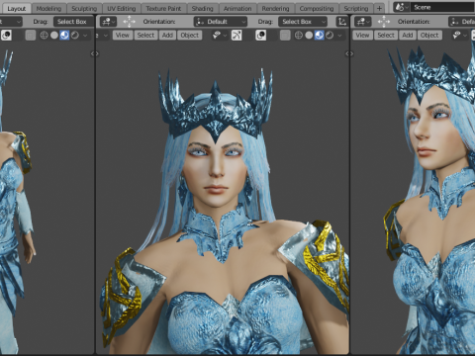Open Add menu in middle viewport
Viewport: 475px width, 356px height.
coord(167,35)
